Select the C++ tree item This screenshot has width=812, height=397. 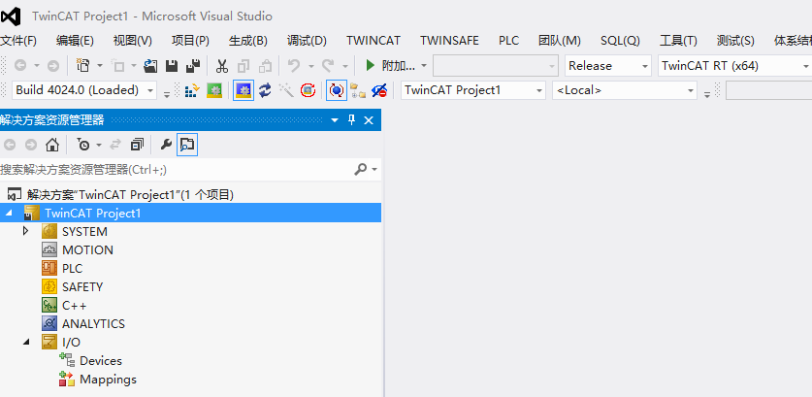pos(74,305)
